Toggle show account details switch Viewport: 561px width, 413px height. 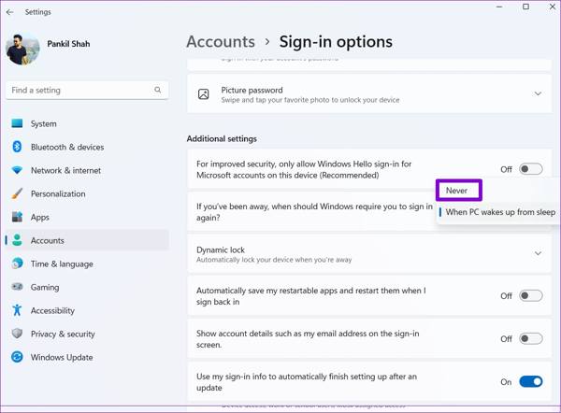531,338
